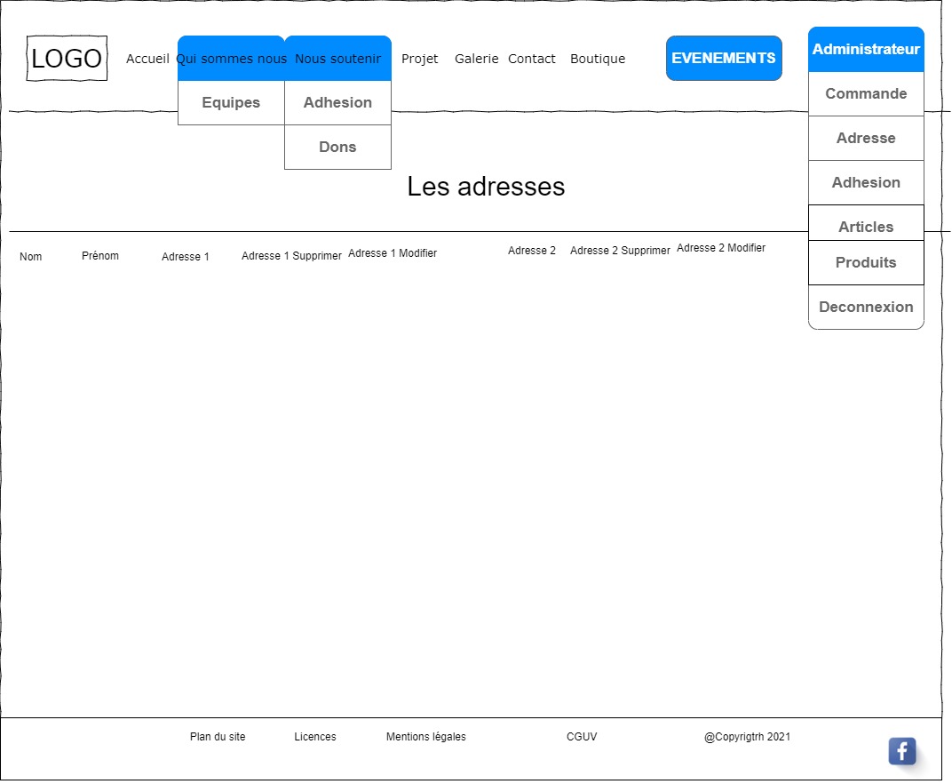
Task: Open Commande in the admin menu
Action: 866,94
